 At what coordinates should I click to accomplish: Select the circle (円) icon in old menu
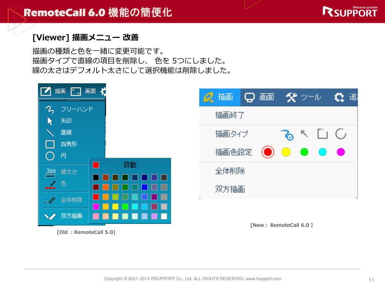50,156
